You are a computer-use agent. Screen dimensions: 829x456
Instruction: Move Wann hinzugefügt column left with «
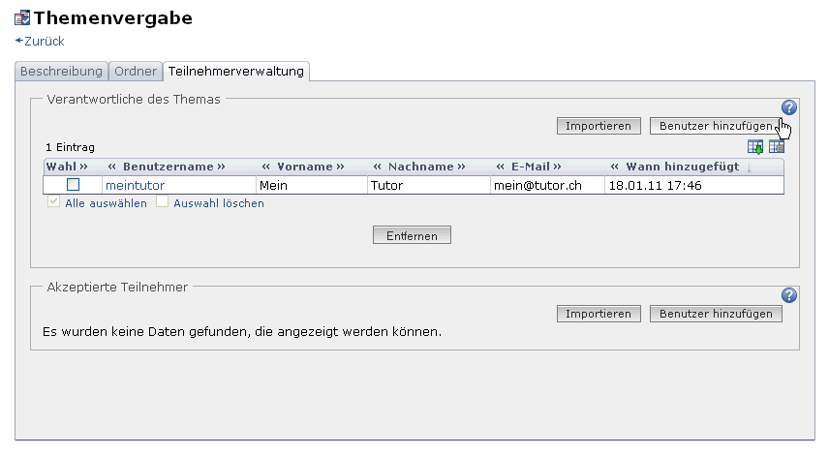pyautogui.click(x=616, y=167)
